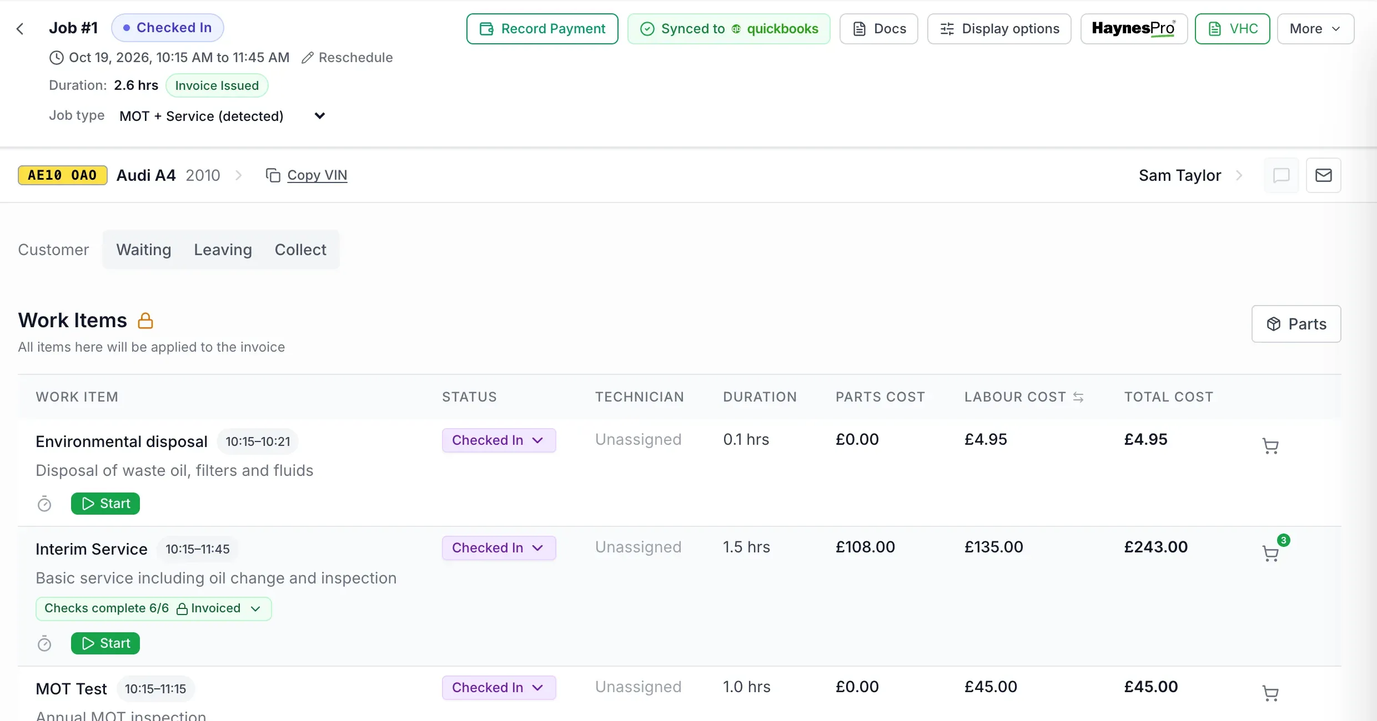
Task: Open the VHC report
Action: click(x=1232, y=29)
